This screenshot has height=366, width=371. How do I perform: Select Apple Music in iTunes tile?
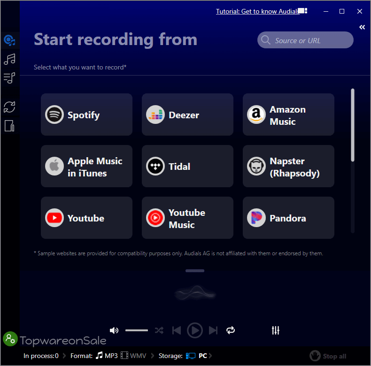pyautogui.click(x=86, y=166)
